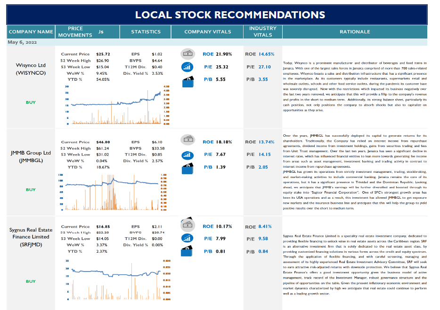The image size is (440, 310).
Task: Click the Sygnus rationale paragraph about real estate
Action: (x=355, y=265)
